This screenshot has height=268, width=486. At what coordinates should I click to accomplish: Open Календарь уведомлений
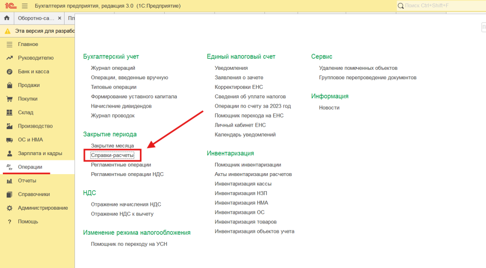tap(245, 135)
